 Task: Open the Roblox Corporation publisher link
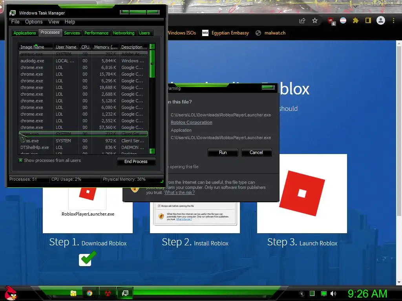[x=192, y=122]
